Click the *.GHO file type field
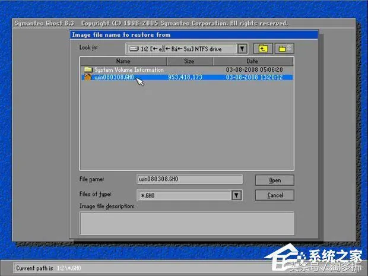The height and width of the screenshot is (276, 368). click(x=185, y=195)
